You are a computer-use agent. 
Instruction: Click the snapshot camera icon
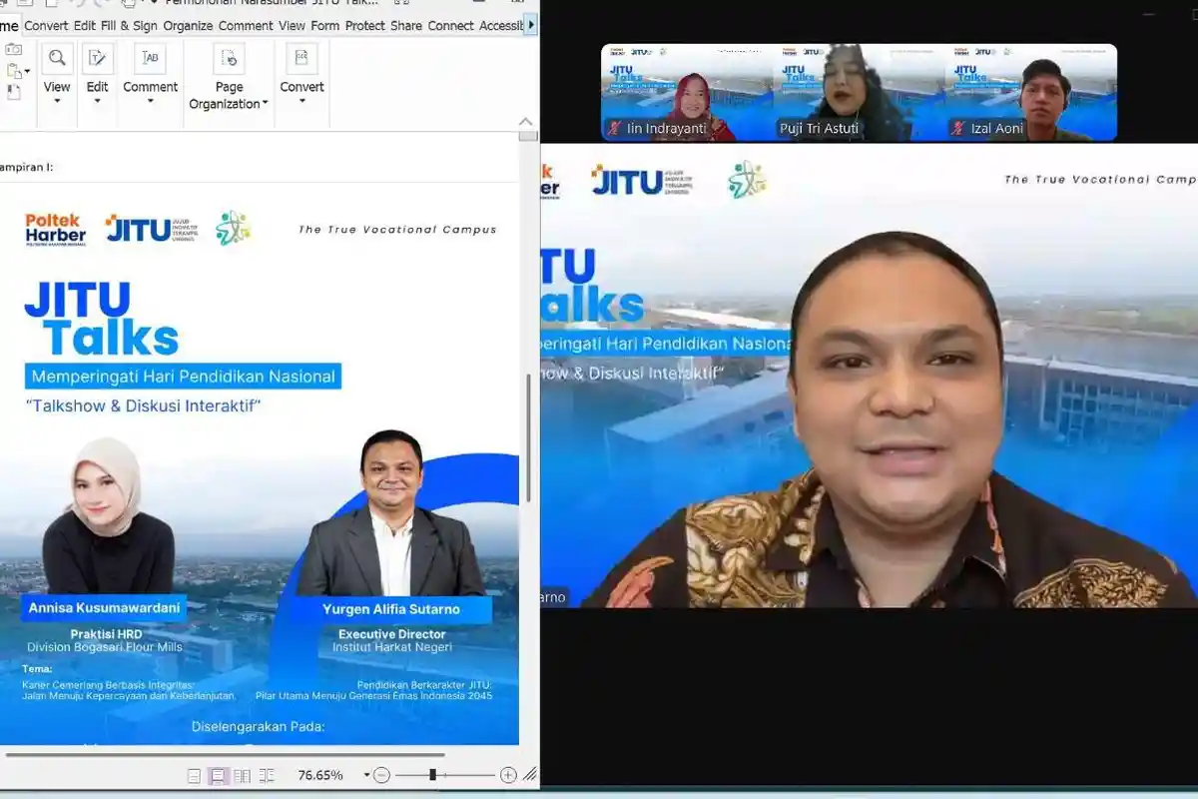tap(13, 49)
